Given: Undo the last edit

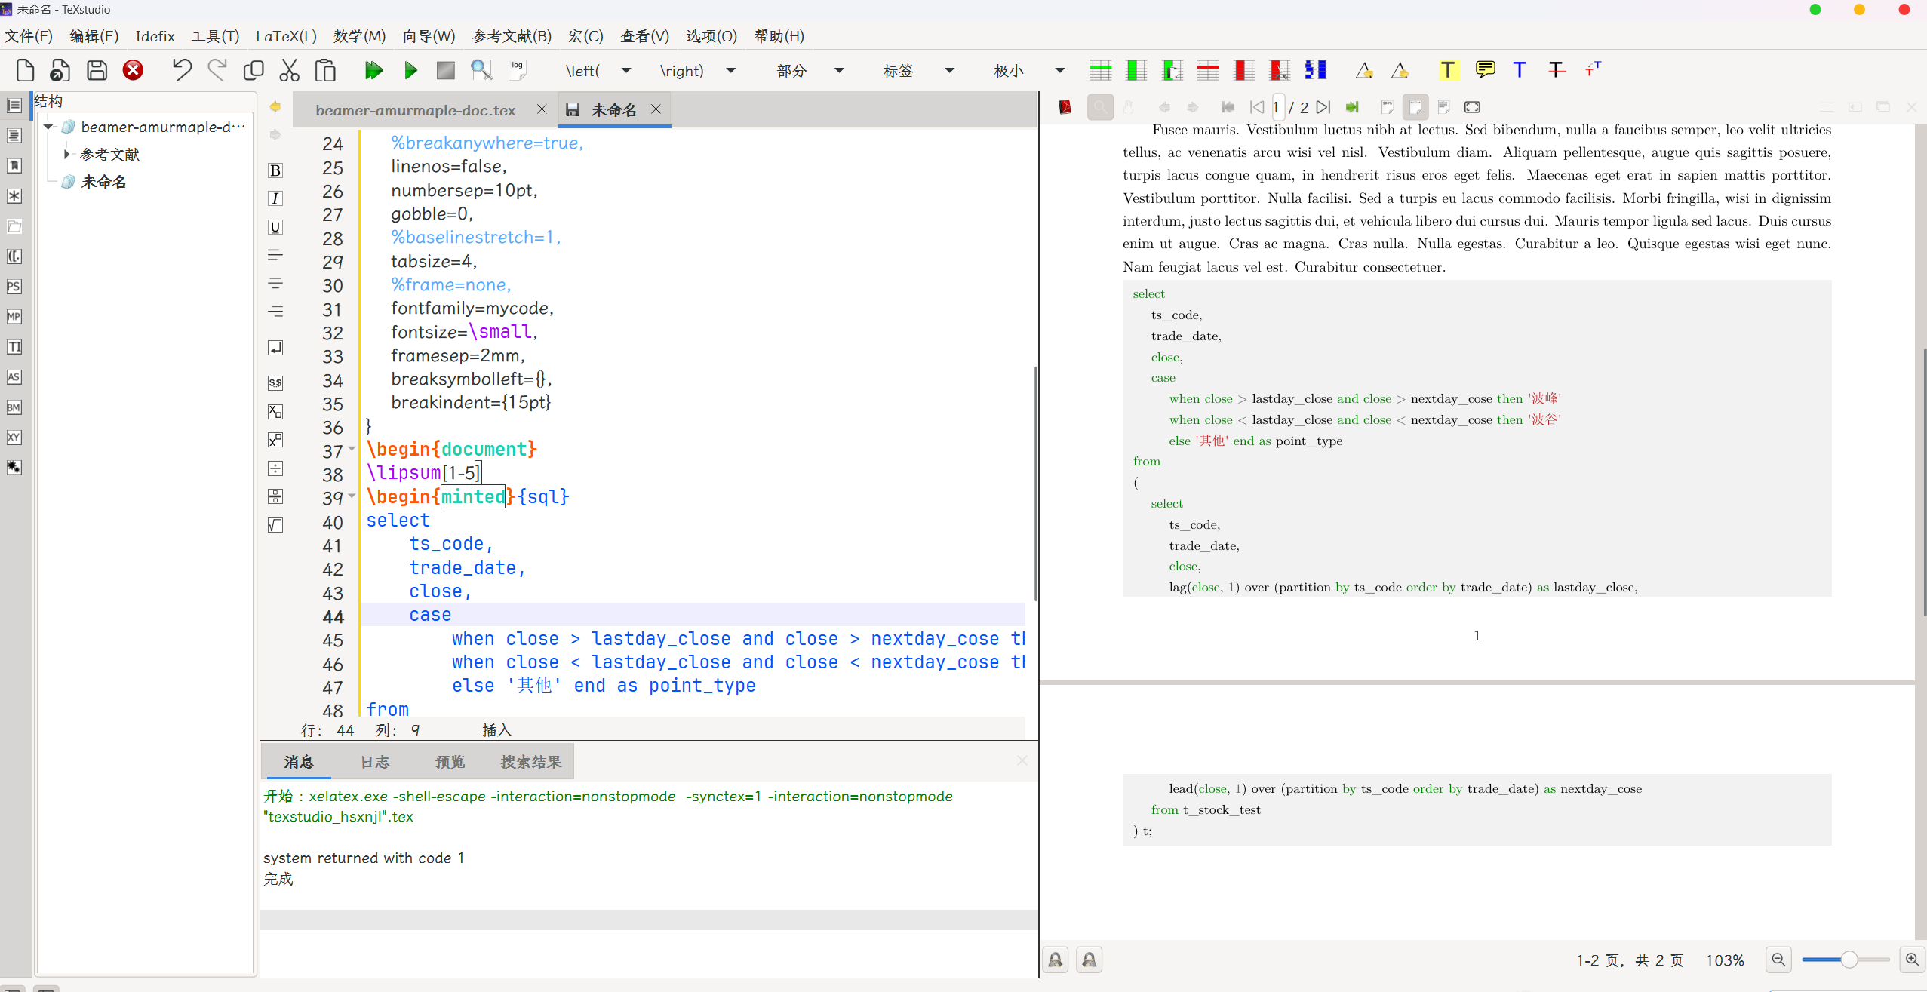Looking at the screenshot, I should pyautogui.click(x=181, y=70).
